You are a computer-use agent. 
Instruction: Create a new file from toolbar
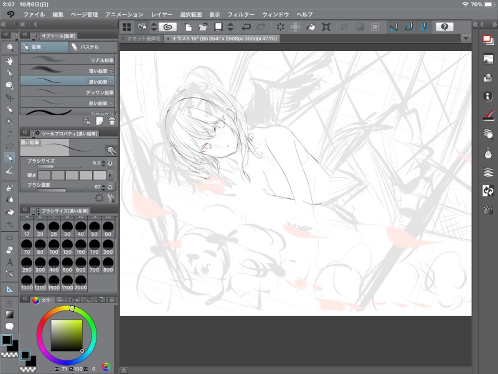(x=188, y=27)
